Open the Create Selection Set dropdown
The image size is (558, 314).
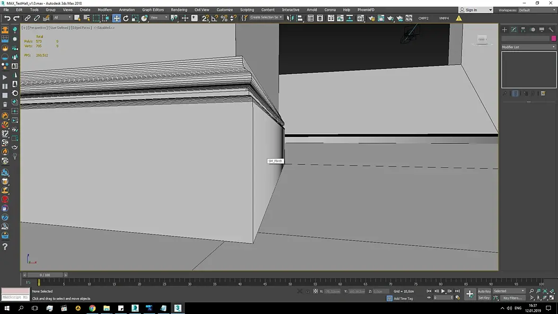tap(266, 17)
